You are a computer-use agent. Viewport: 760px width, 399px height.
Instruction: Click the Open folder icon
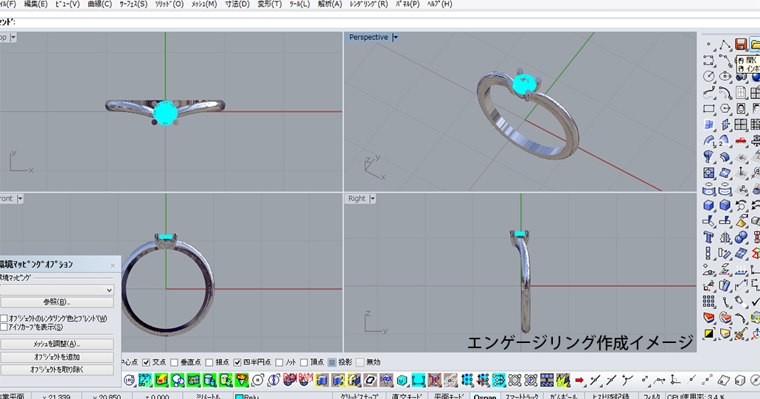756,45
